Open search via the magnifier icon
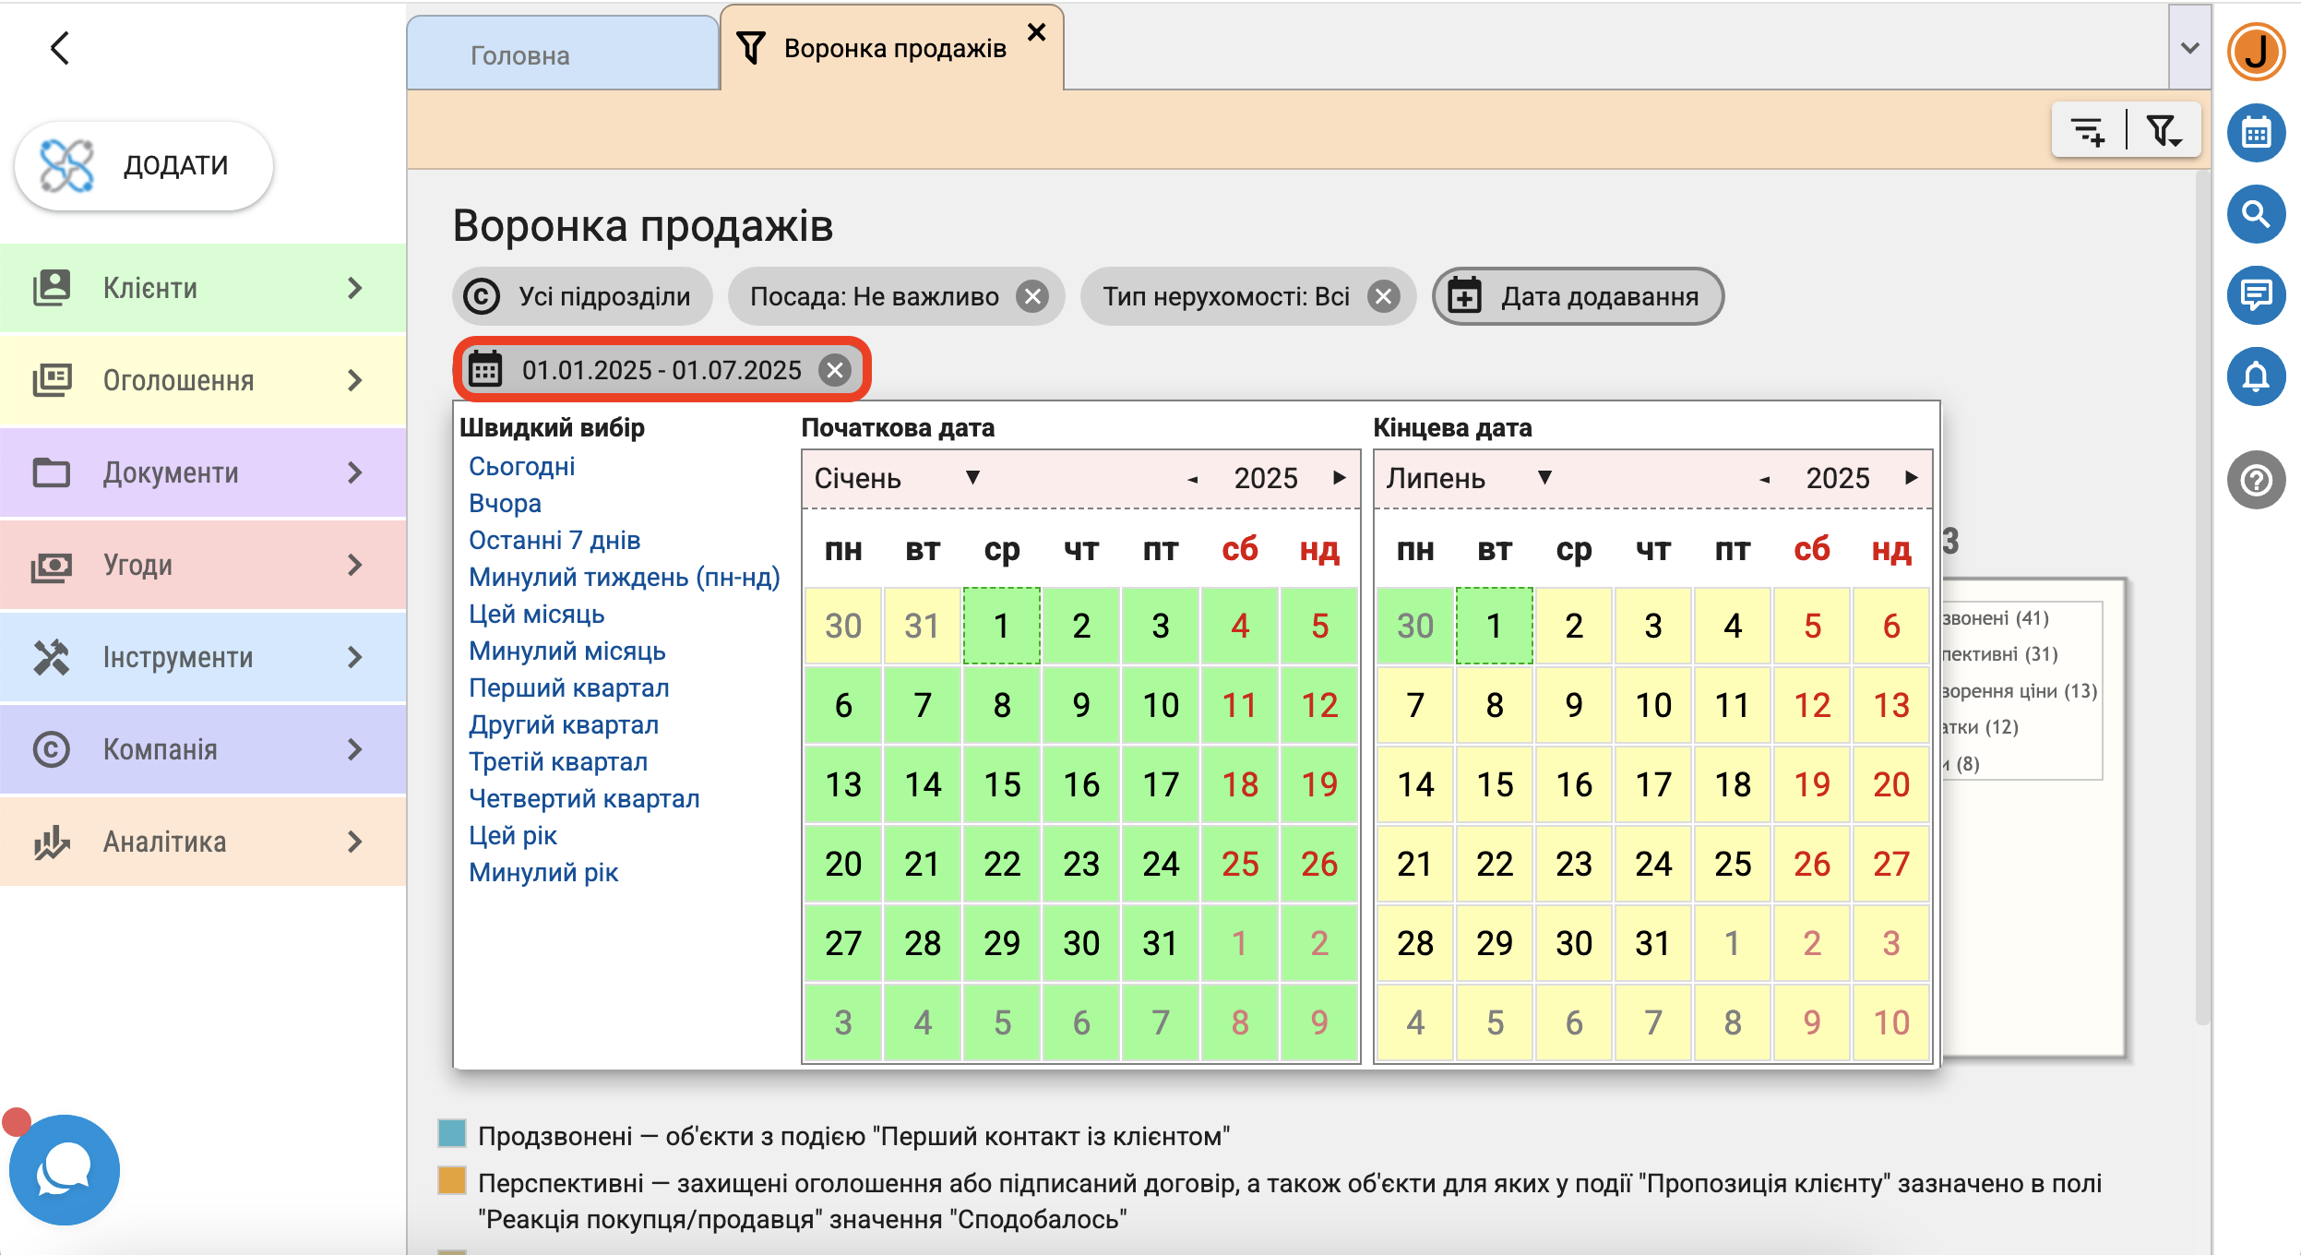 [2255, 214]
